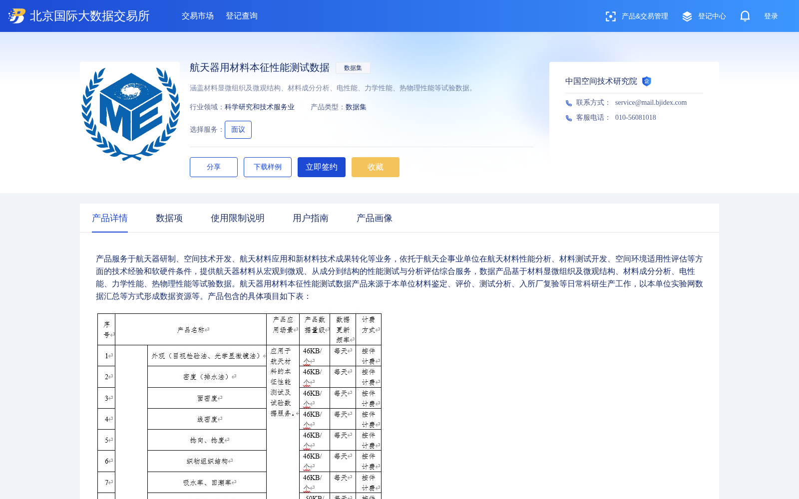This screenshot has height=499, width=799.
Task: Click the 登录 link
Action: 771,16
